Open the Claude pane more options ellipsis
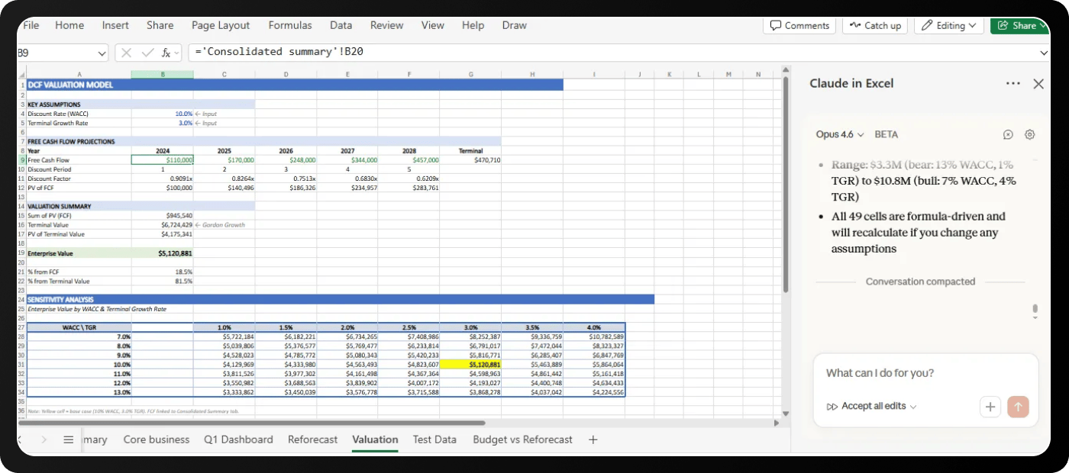 point(1012,83)
